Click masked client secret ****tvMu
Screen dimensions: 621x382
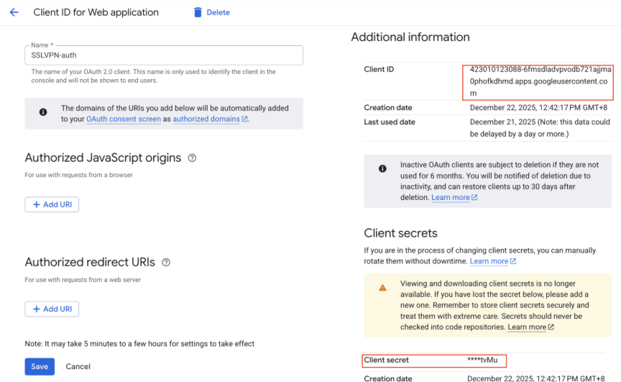[x=482, y=360]
